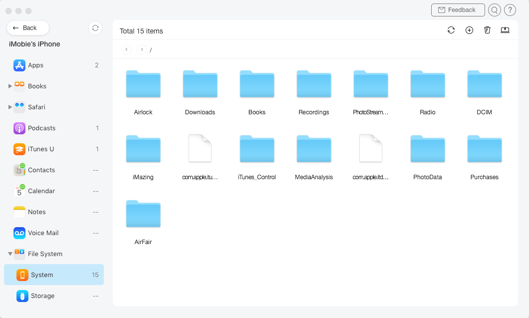Select the AirFair folder
Screen dimensions: 529x318
[143, 214]
